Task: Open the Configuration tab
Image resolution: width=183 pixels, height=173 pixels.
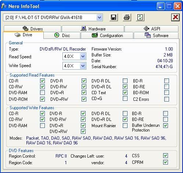Action: [x=107, y=36]
